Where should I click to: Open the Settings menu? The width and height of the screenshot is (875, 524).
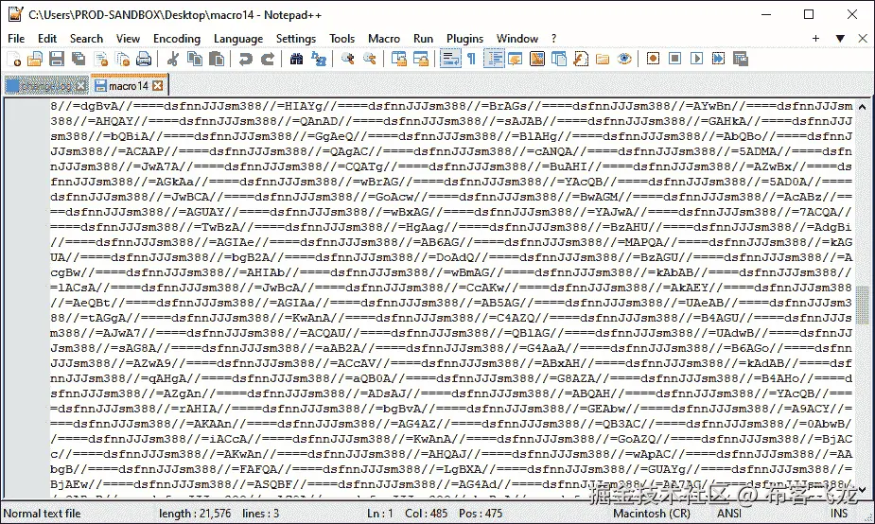point(296,39)
